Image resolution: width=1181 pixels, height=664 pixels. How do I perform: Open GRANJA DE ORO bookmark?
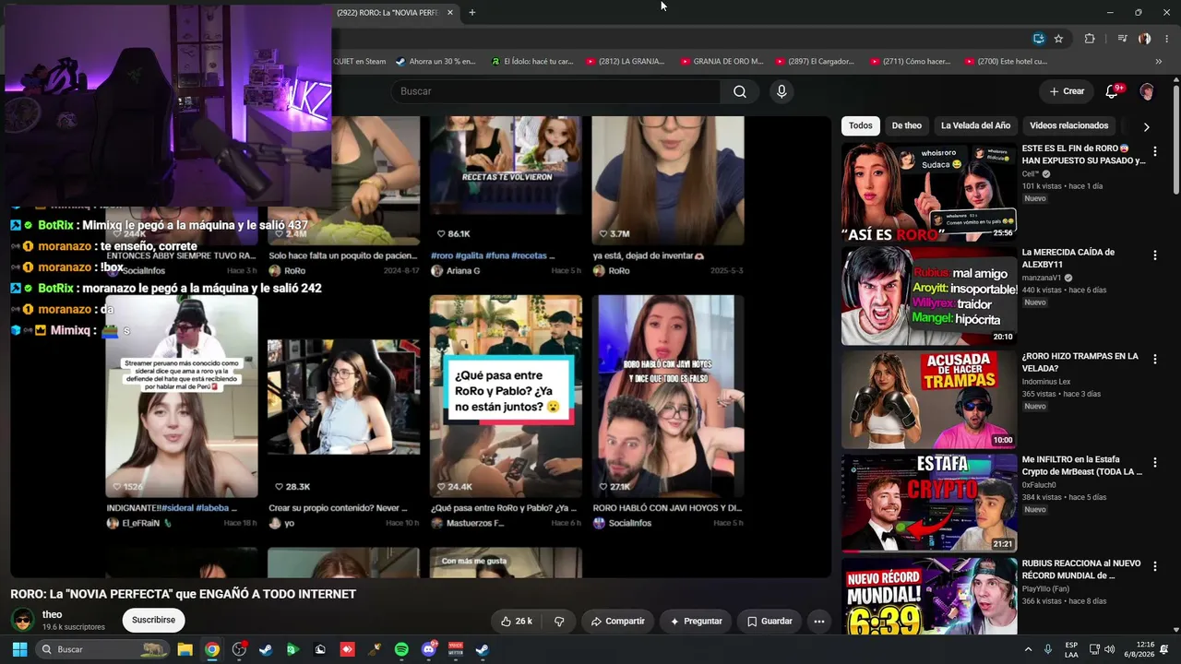722,62
